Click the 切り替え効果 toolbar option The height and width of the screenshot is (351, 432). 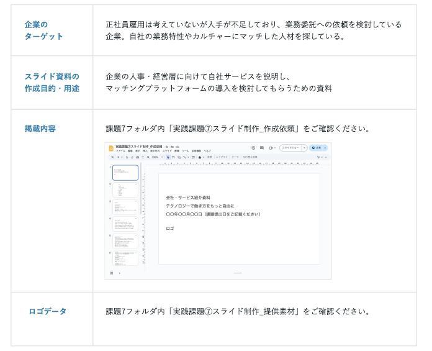[250, 157]
